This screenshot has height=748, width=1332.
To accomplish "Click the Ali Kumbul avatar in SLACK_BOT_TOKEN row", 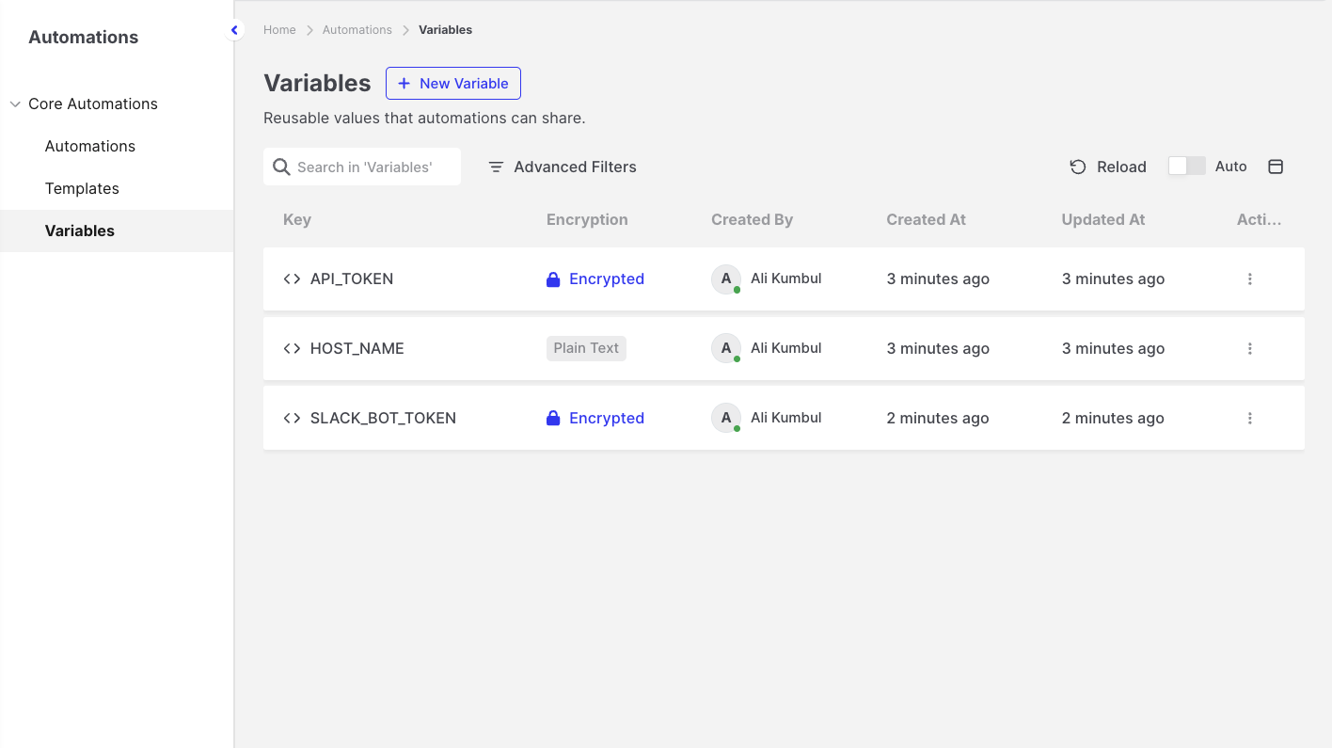I will point(725,419).
